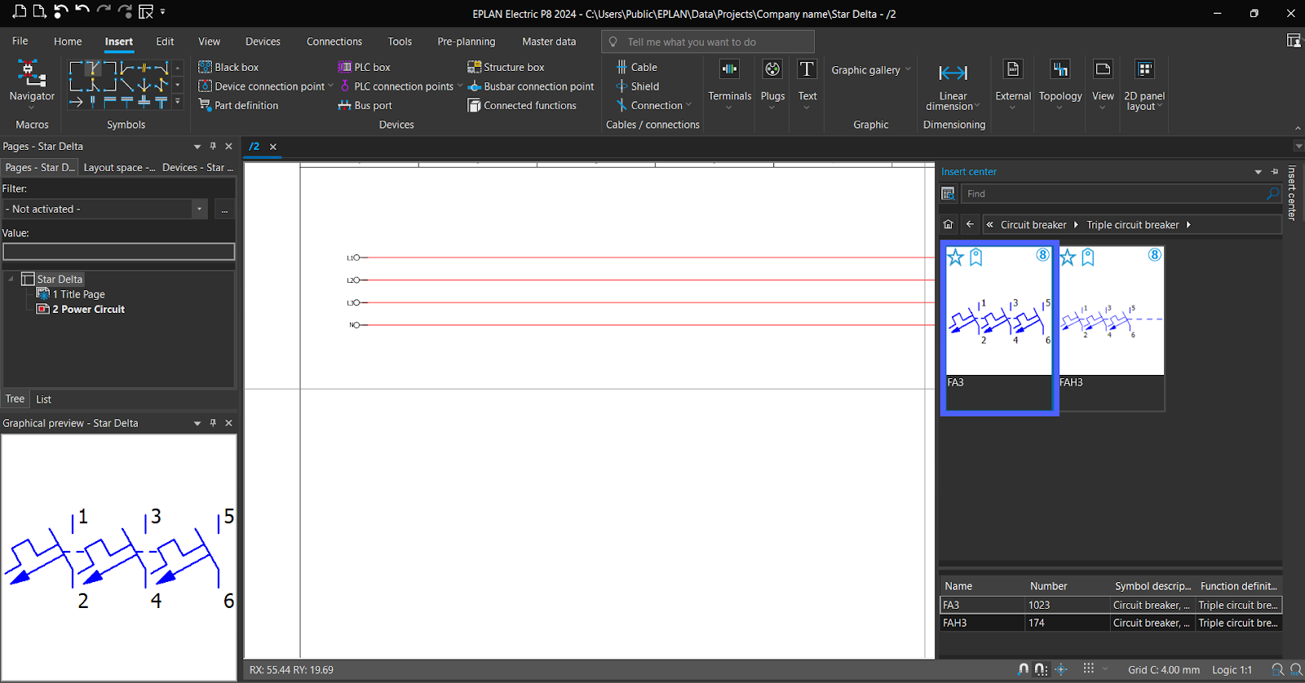Click Circuit breaker breadcrumb link
The height and width of the screenshot is (683, 1305).
(x=1033, y=225)
